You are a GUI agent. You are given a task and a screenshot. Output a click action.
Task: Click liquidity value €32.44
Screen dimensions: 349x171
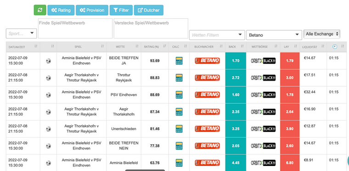310,92
